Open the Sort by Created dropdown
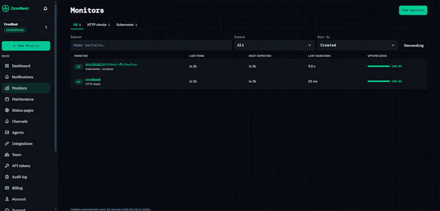The height and width of the screenshot is (211, 440). tap(358, 45)
